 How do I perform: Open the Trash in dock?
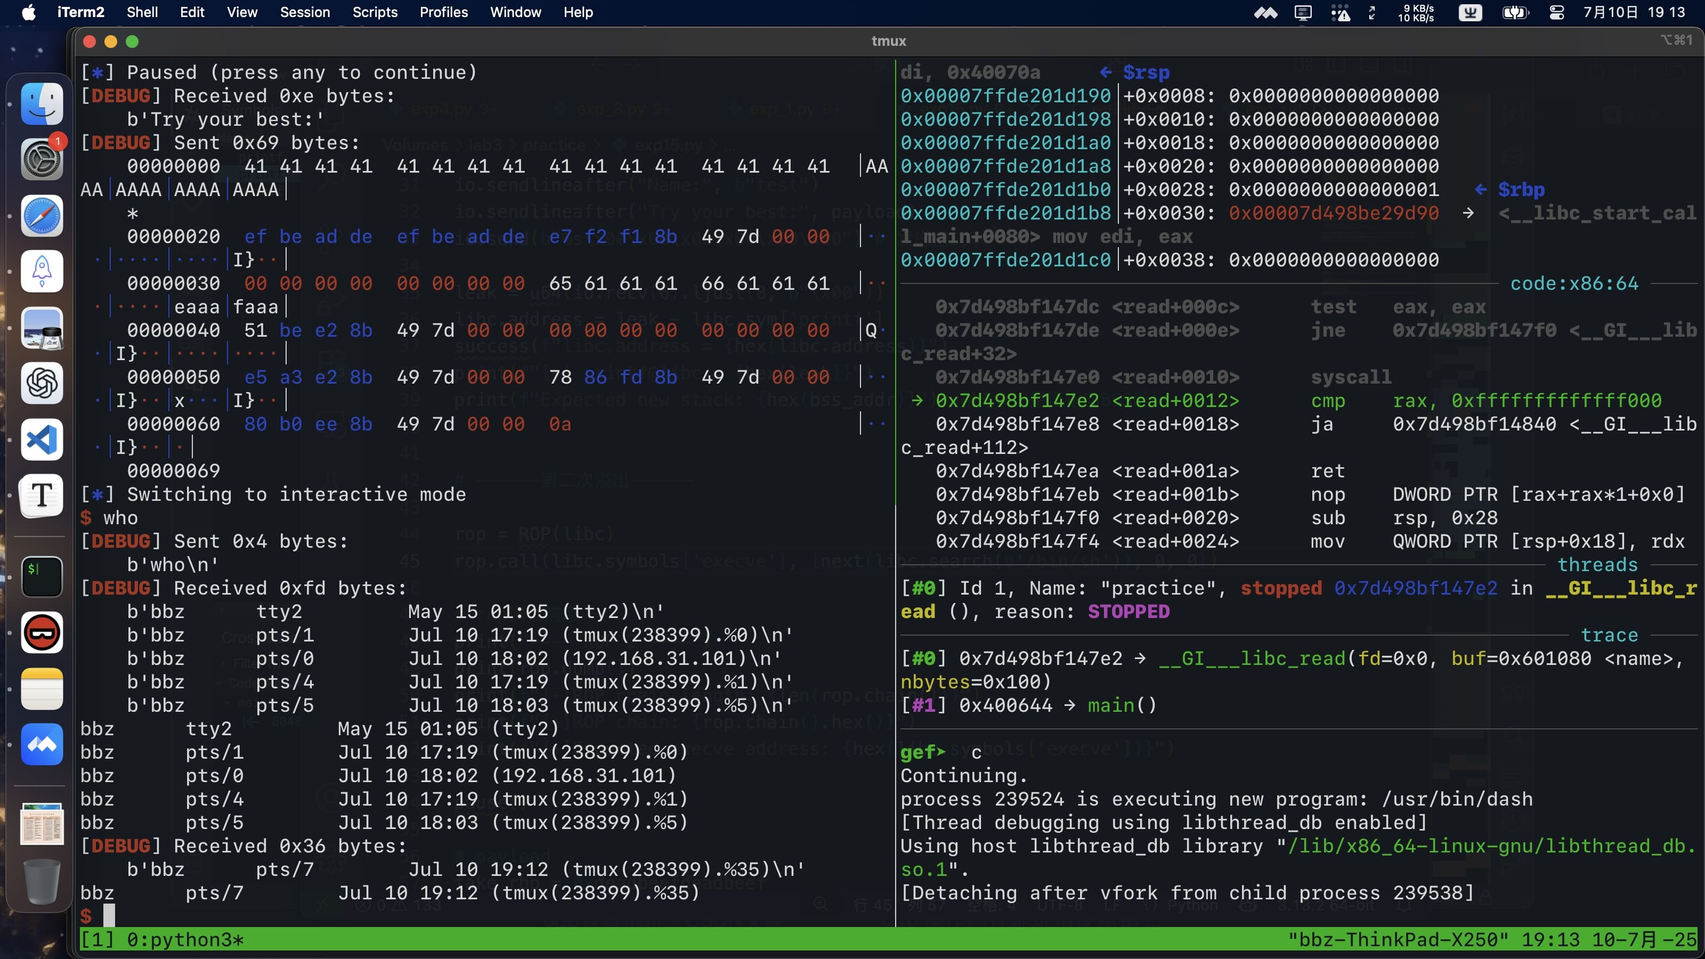coord(42,880)
